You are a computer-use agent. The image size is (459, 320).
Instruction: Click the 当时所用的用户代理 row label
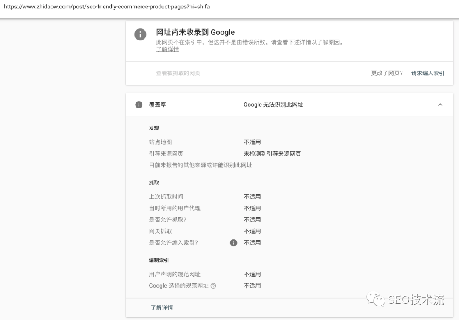point(174,208)
